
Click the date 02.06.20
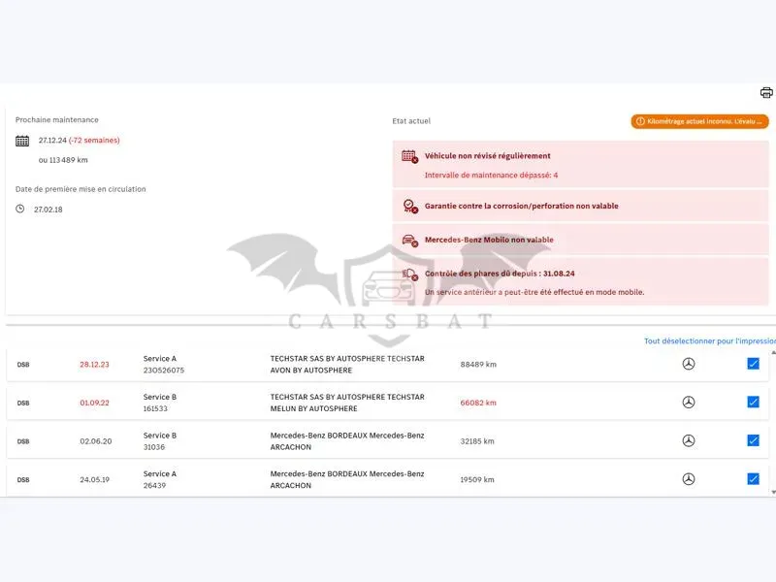(96, 441)
